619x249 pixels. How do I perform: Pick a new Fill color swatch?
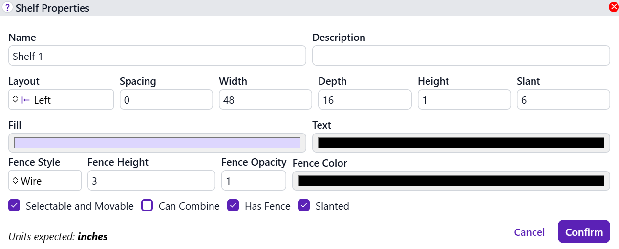pyautogui.click(x=157, y=143)
